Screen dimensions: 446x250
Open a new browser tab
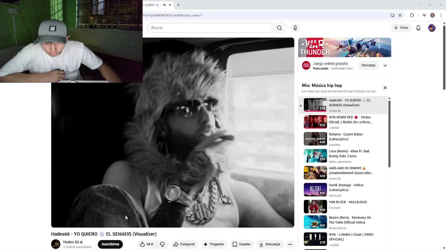(178, 5)
